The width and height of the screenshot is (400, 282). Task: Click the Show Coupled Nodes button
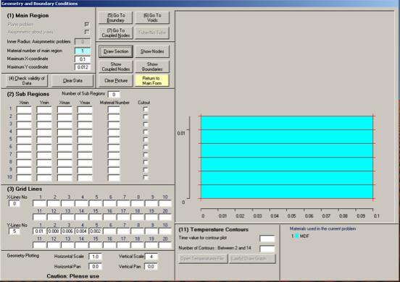pyautogui.click(x=116, y=67)
